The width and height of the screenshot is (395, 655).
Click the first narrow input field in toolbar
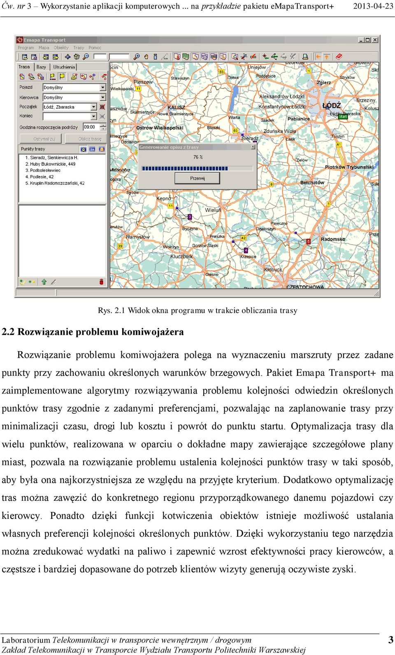(x=100, y=57)
